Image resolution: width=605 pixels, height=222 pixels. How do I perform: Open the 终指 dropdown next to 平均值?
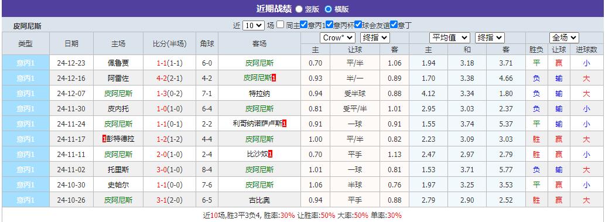(490, 38)
